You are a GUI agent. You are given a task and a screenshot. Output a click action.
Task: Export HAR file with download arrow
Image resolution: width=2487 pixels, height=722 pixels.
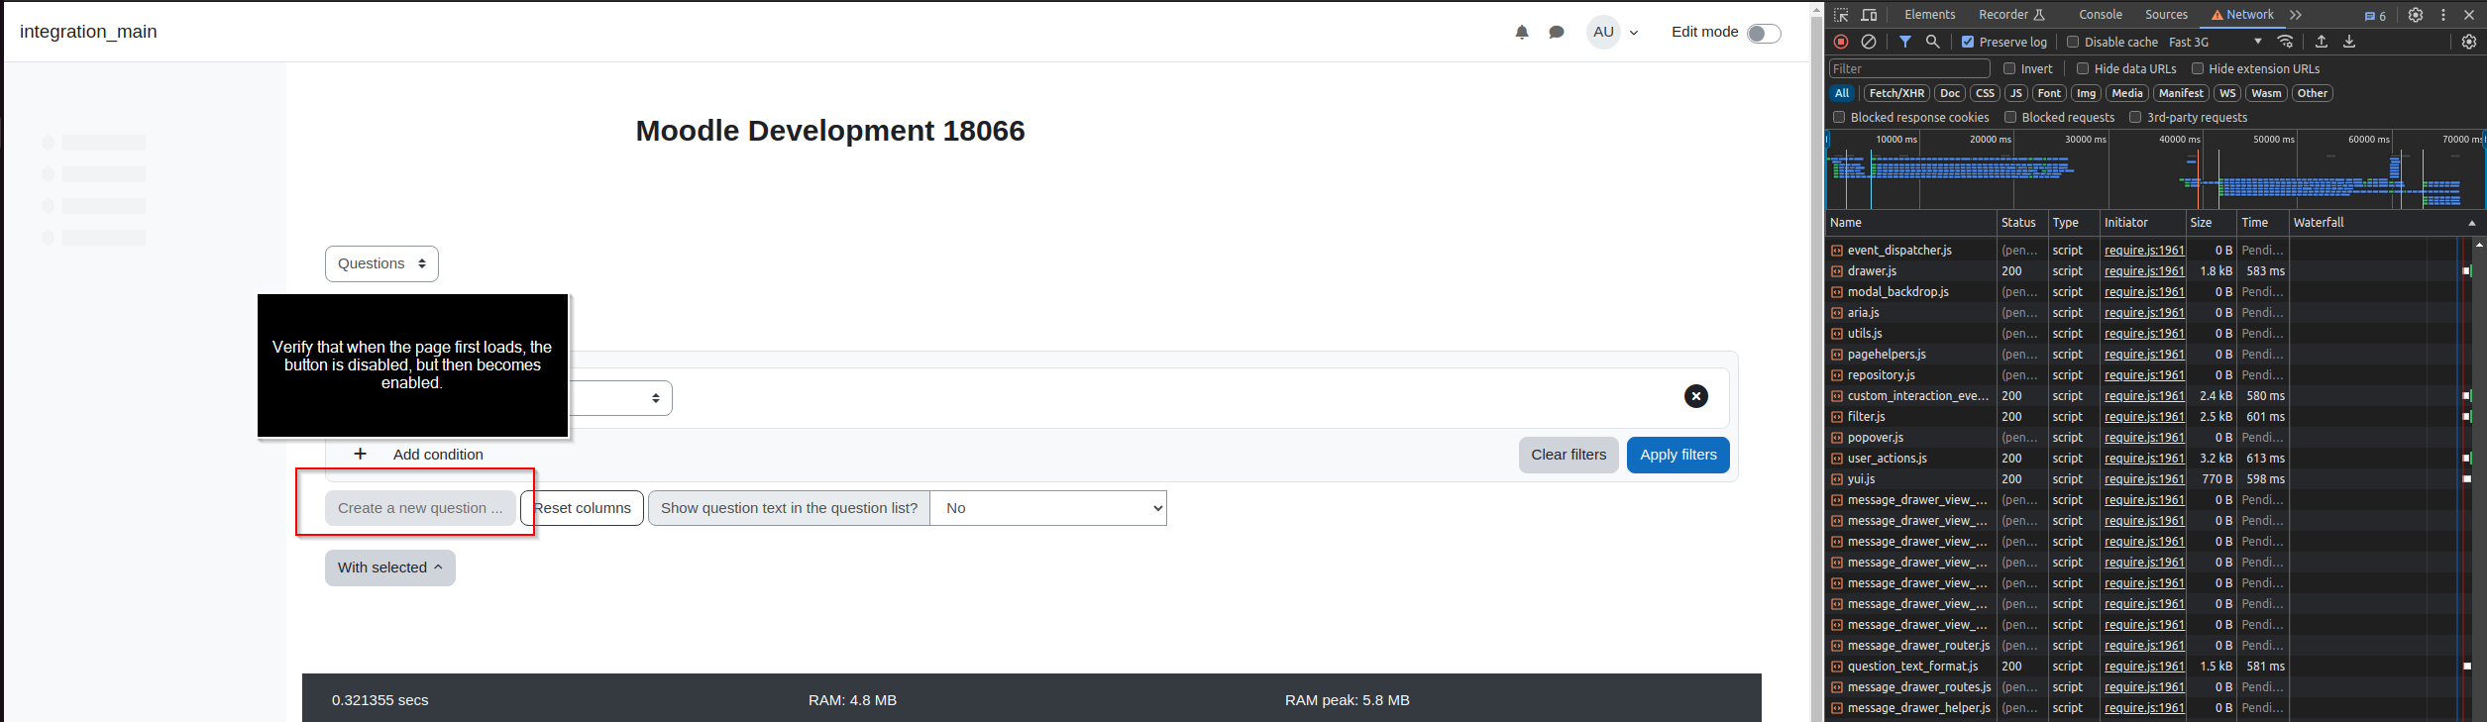[2349, 42]
